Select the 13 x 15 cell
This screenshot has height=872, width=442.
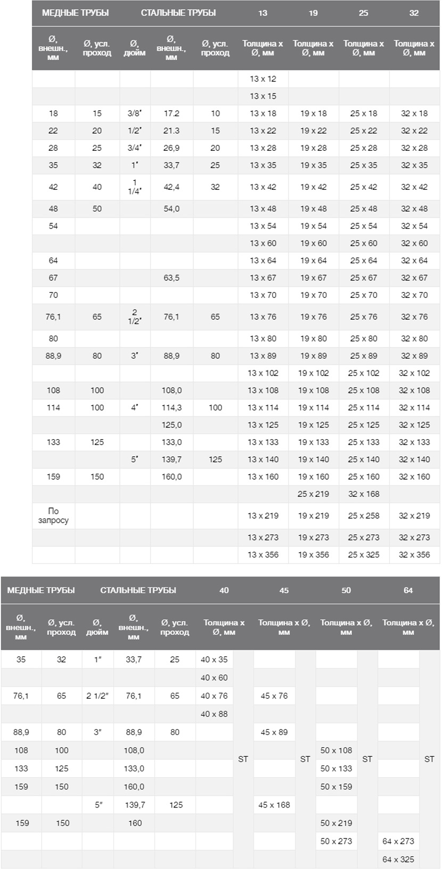point(263,96)
